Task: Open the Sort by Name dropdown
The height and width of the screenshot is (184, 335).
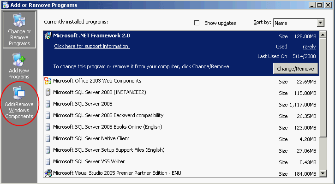Action: (x=299, y=23)
